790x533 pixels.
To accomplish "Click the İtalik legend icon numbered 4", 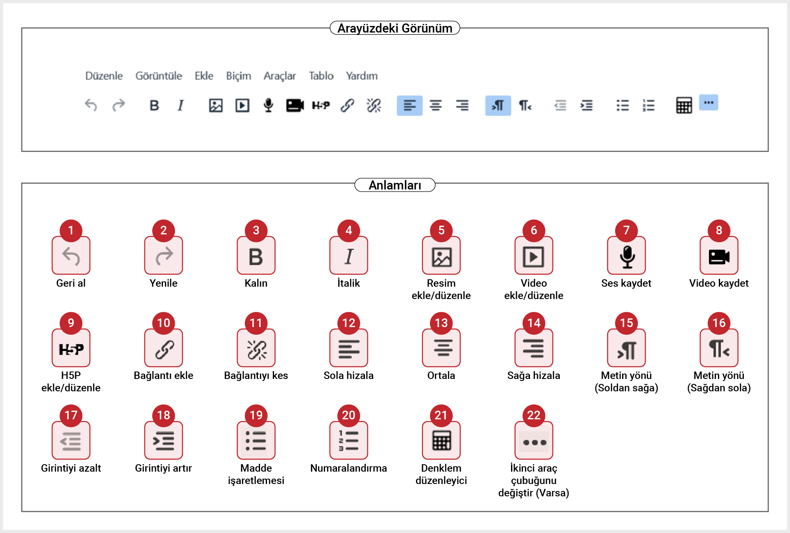I will (349, 255).
